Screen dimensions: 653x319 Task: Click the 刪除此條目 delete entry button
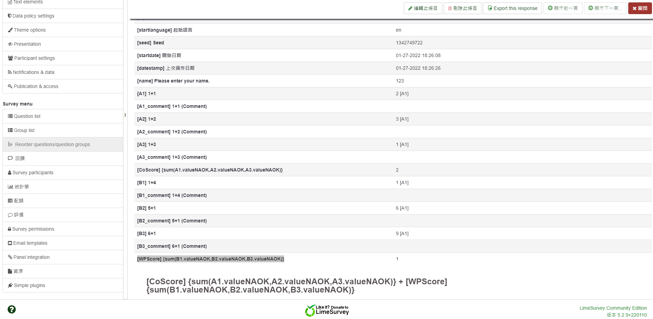[463, 8]
